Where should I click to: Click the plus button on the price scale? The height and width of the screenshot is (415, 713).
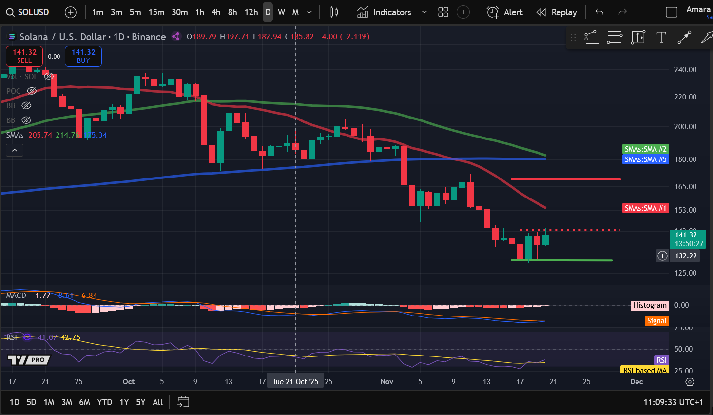(662, 256)
